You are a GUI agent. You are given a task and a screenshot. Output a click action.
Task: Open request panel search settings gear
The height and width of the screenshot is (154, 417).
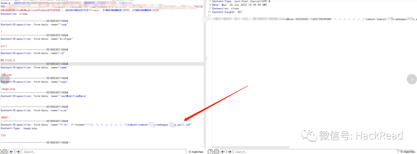(x=5, y=152)
